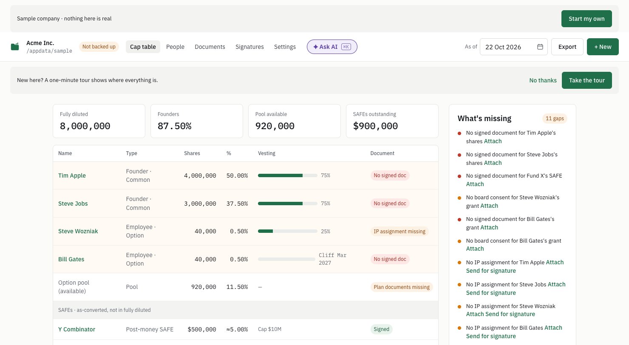Screen dimensions: 629x345
Task: Attach board consent for Steve Wozniak's grant
Action: click(x=489, y=206)
